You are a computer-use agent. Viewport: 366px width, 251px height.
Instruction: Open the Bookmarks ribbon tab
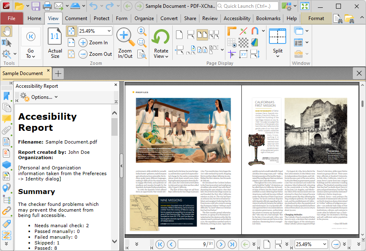(x=268, y=18)
